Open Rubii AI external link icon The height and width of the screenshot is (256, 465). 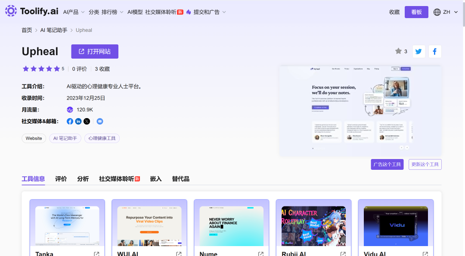pyautogui.click(x=343, y=254)
